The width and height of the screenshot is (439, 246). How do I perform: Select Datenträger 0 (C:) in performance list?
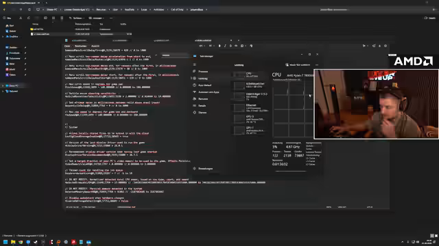(x=250, y=96)
